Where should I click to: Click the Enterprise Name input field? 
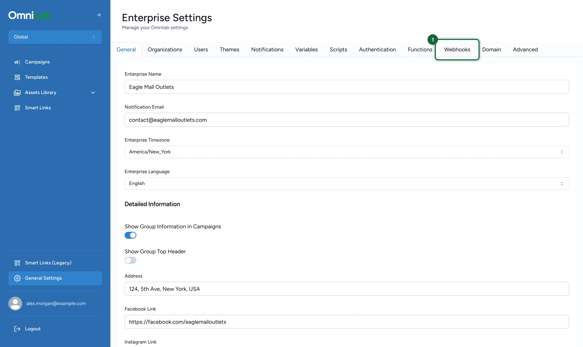click(x=347, y=87)
